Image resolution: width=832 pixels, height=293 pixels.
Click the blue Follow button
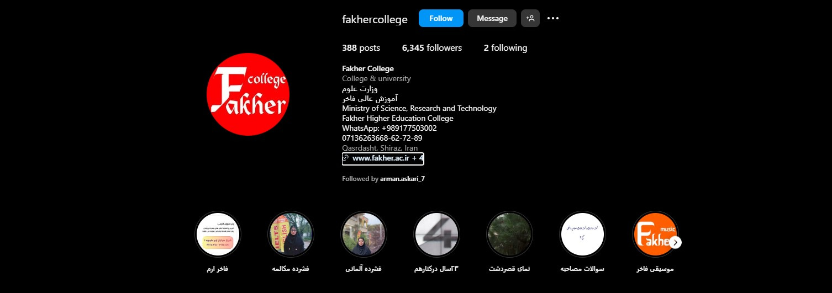[441, 18]
